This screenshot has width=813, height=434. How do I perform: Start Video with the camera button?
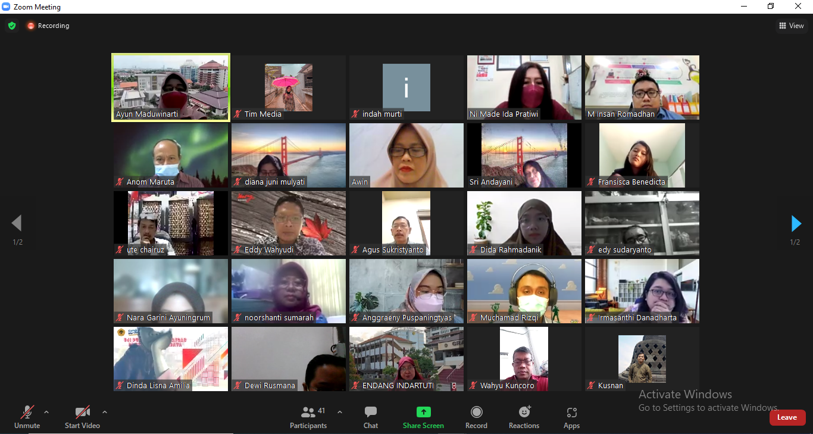[x=82, y=417]
